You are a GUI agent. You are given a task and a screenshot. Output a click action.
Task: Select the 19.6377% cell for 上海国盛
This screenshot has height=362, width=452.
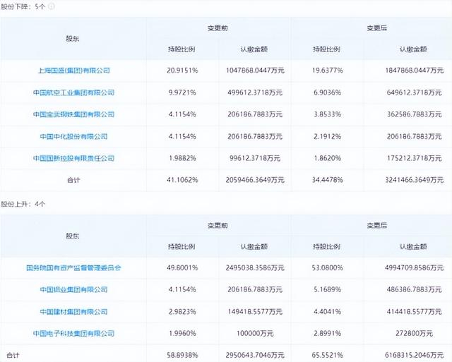pos(327,71)
